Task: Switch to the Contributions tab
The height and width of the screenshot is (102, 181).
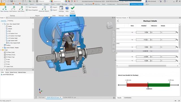Action: (x=128, y=98)
